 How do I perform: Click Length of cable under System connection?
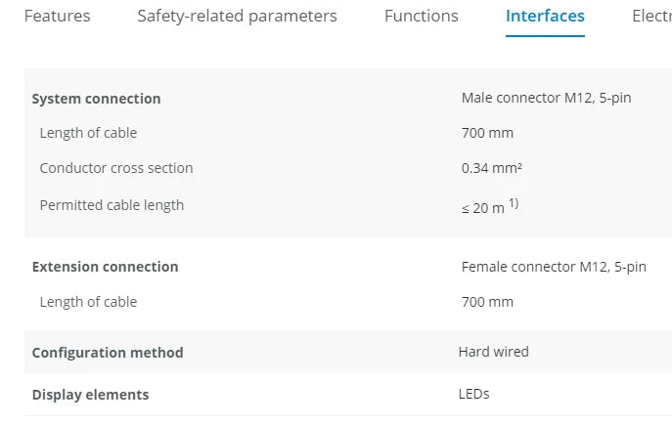[88, 133]
